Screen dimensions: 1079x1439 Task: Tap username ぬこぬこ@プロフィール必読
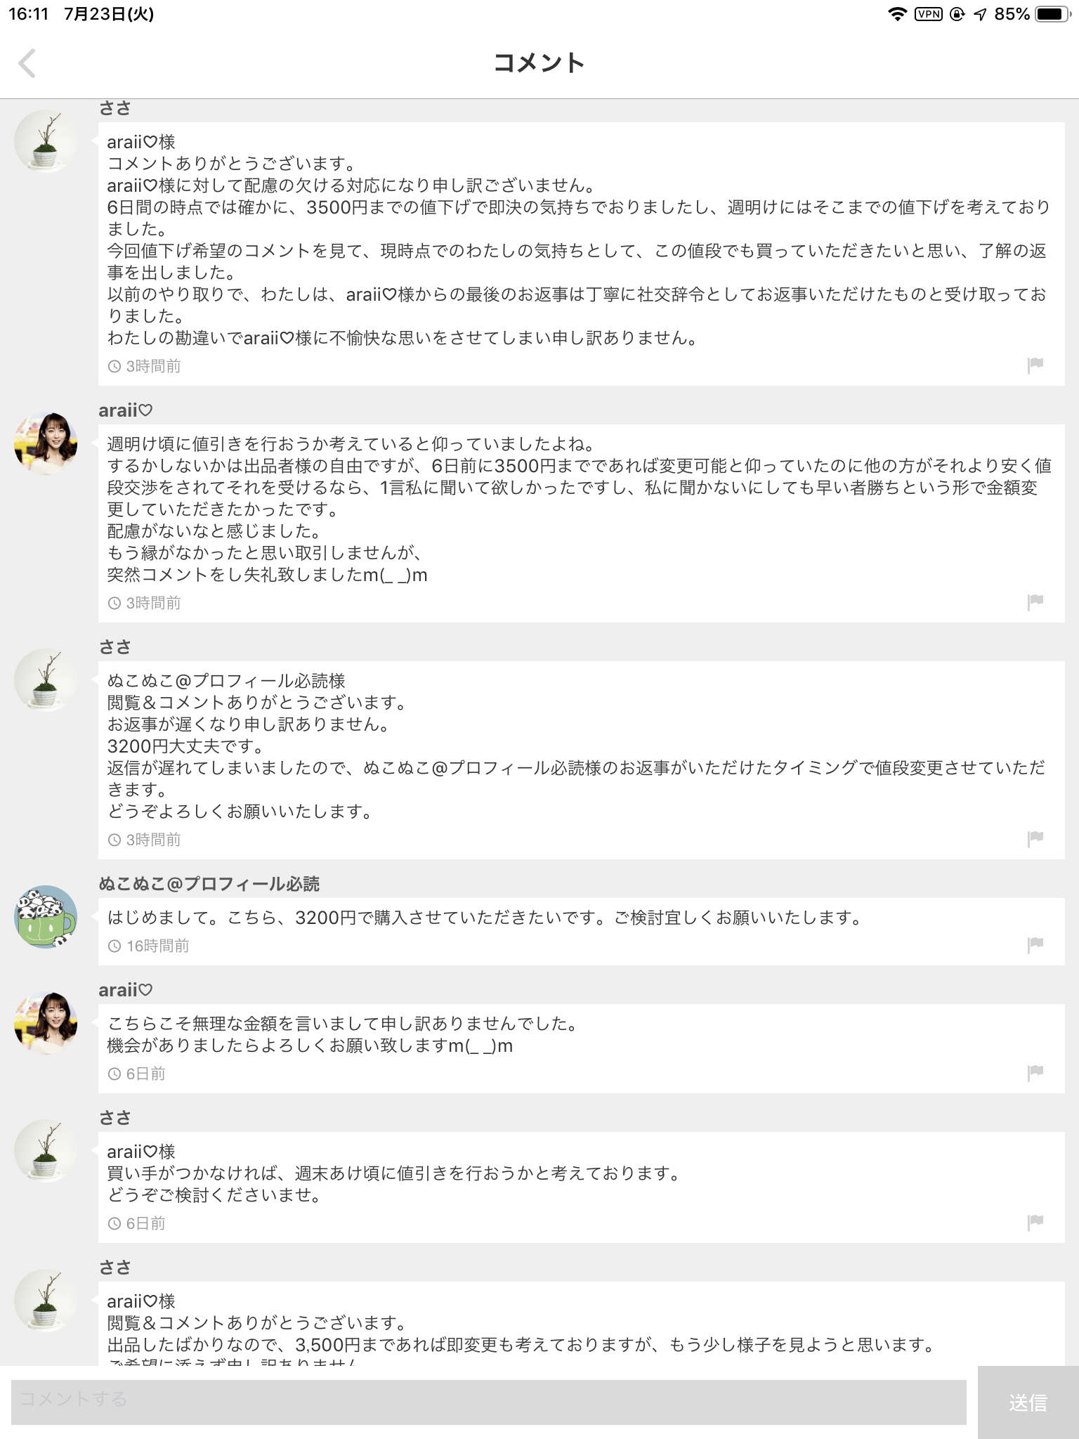tap(209, 883)
